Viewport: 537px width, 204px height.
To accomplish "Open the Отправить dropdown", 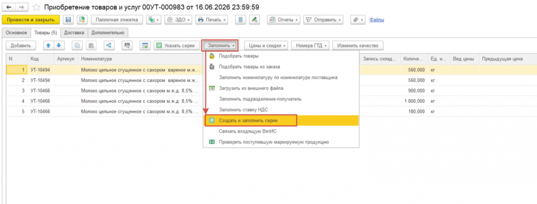I will coord(323,20).
